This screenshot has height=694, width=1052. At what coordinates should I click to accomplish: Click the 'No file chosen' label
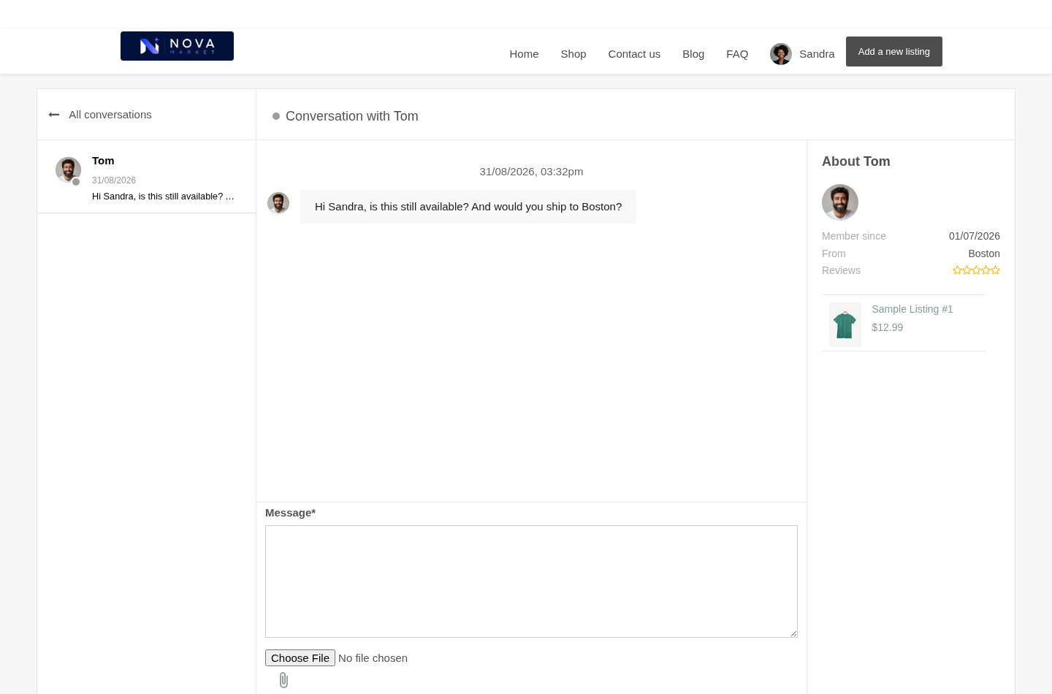(373, 658)
